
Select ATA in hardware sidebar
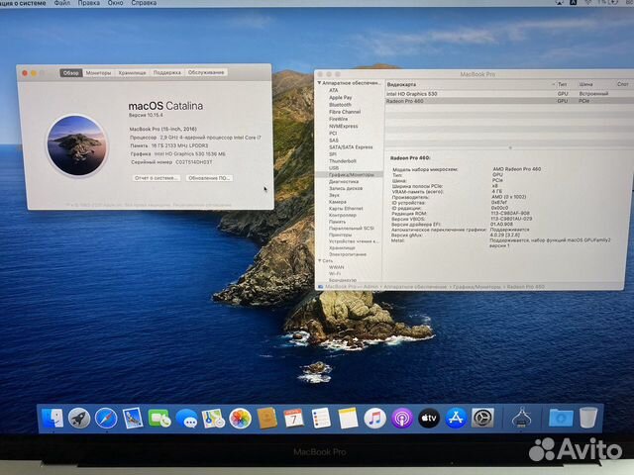coord(333,90)
